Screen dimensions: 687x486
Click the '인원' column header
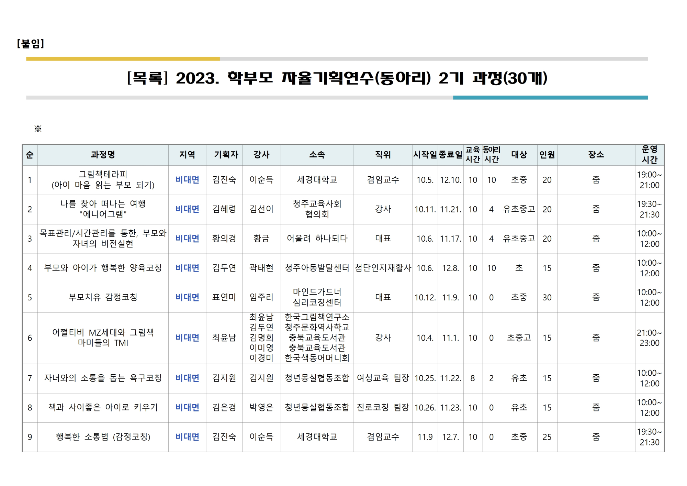coord(547,155)
